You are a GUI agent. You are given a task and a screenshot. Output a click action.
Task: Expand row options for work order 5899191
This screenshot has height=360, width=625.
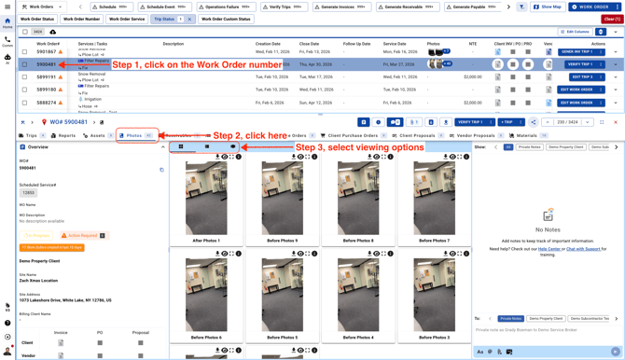pyautogui.click(x=616, y=77)
